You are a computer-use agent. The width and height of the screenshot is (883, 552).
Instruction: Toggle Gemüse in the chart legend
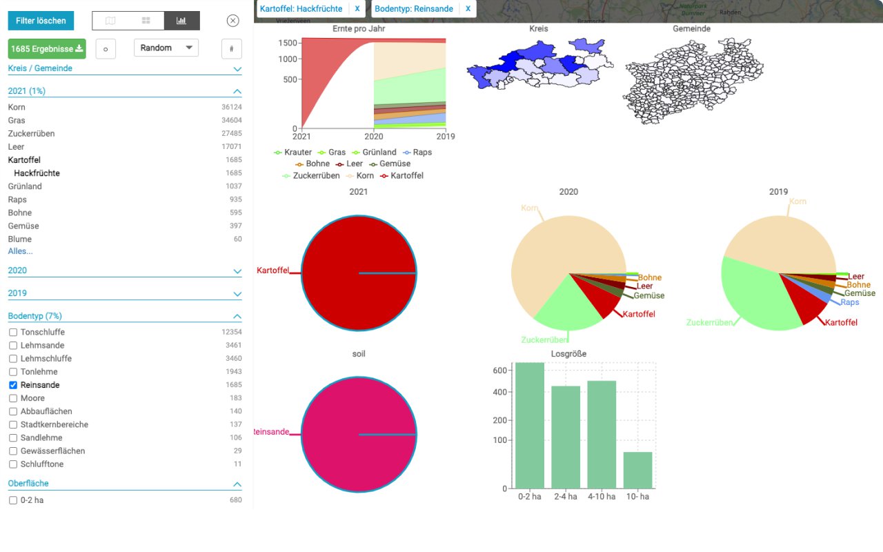tap(390, 164)
